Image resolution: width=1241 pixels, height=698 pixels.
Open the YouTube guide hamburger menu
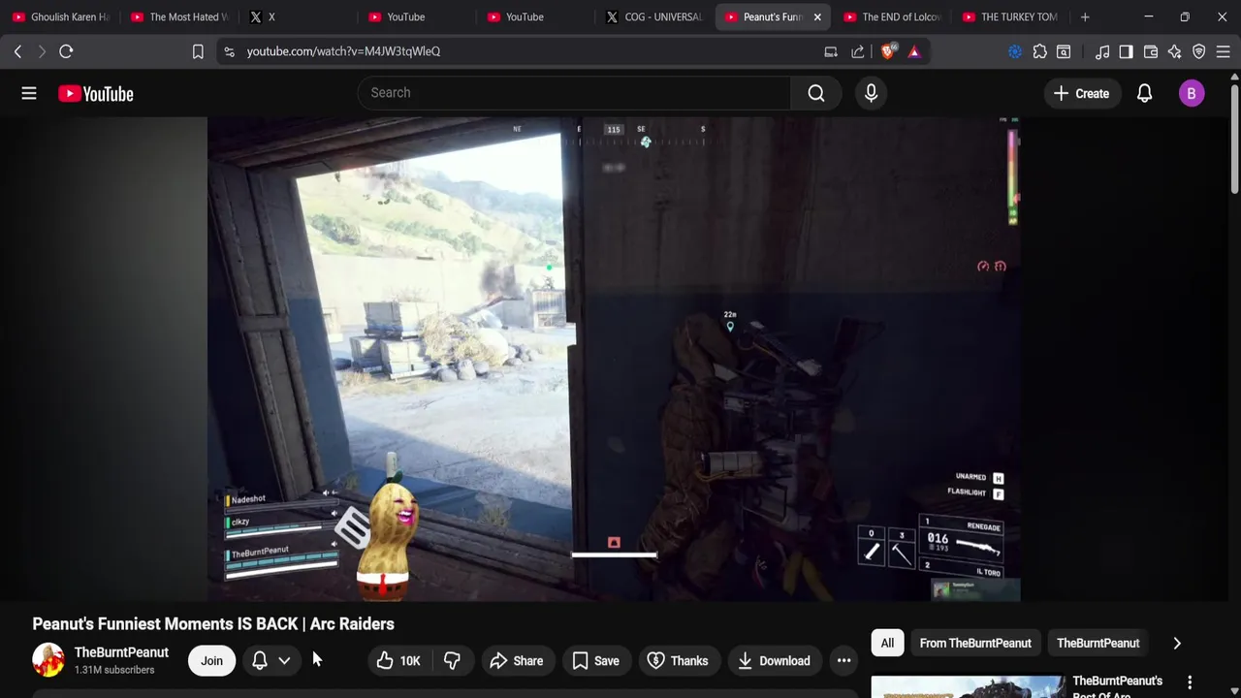point(29,93)
